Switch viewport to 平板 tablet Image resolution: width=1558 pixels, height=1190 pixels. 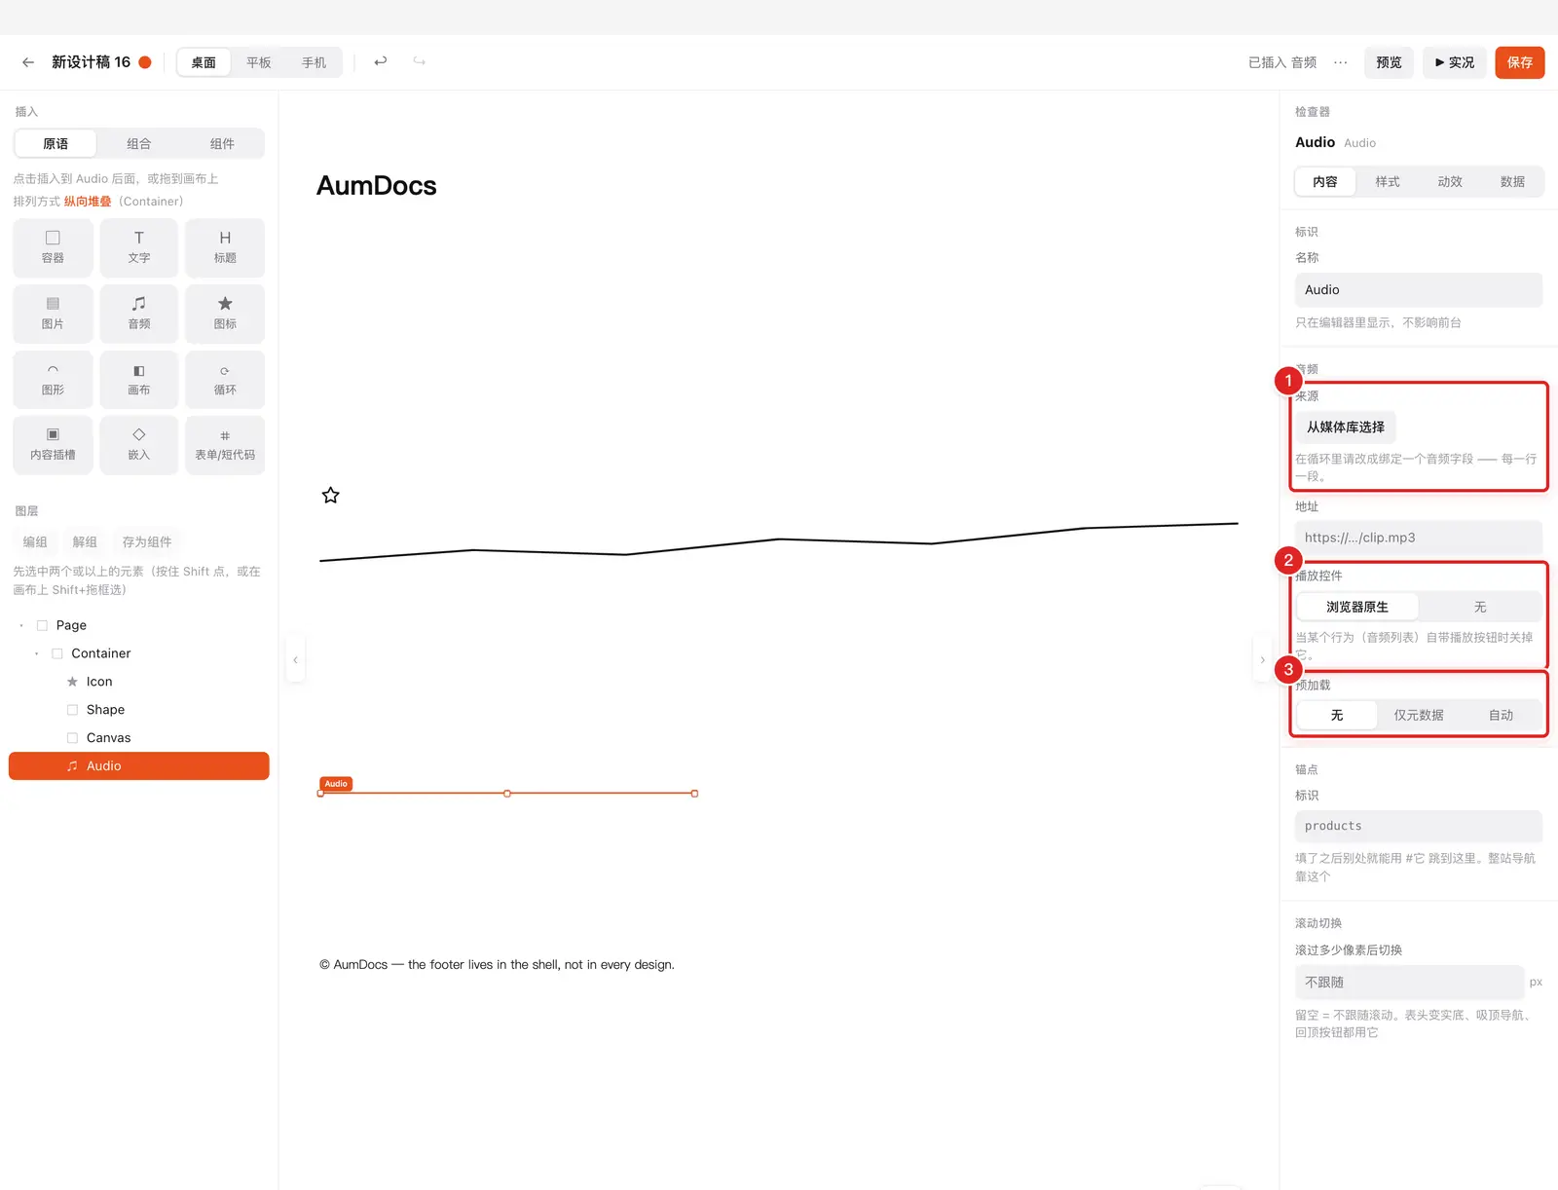pyautogui.click(x=259, y=62)
